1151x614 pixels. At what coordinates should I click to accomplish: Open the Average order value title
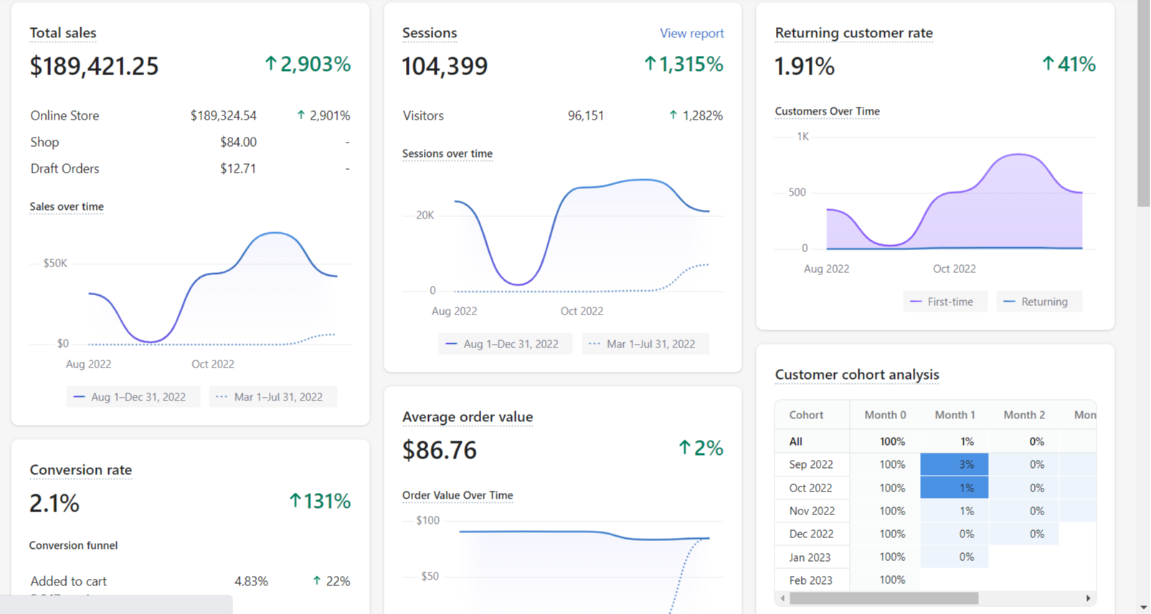coord(468,417)
